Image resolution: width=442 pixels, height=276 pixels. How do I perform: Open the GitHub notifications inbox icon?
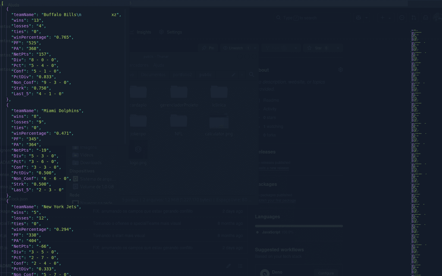(x=426, y=18)
